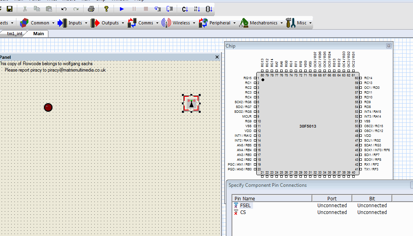Viewport: 413px width, 236px height.
Task: Click the RX1 / RF2 pin label
Action: [371, 164]
